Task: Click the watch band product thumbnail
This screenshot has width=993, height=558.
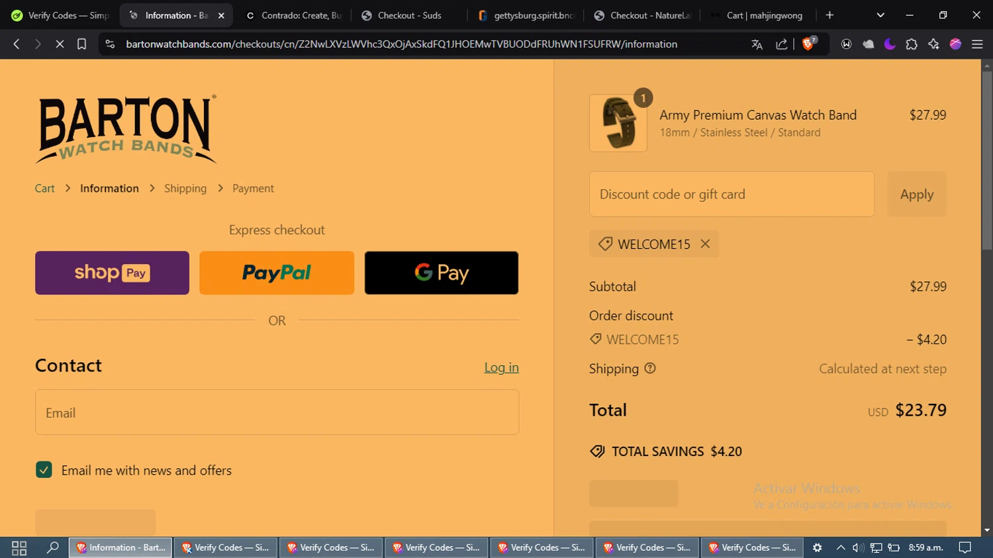Action: click(x=618, y=123)
